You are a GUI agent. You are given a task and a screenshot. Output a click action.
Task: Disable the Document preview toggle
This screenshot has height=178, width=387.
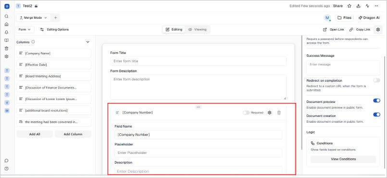coord(376,101)
